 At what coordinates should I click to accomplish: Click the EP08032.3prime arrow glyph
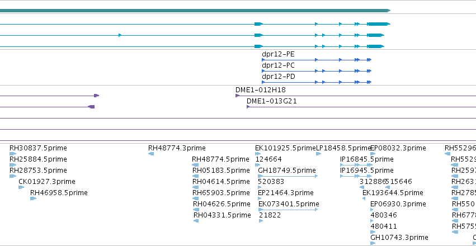click(x=373, y=154)
